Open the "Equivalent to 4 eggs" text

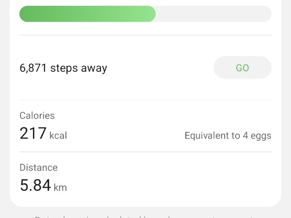(228, 136)
